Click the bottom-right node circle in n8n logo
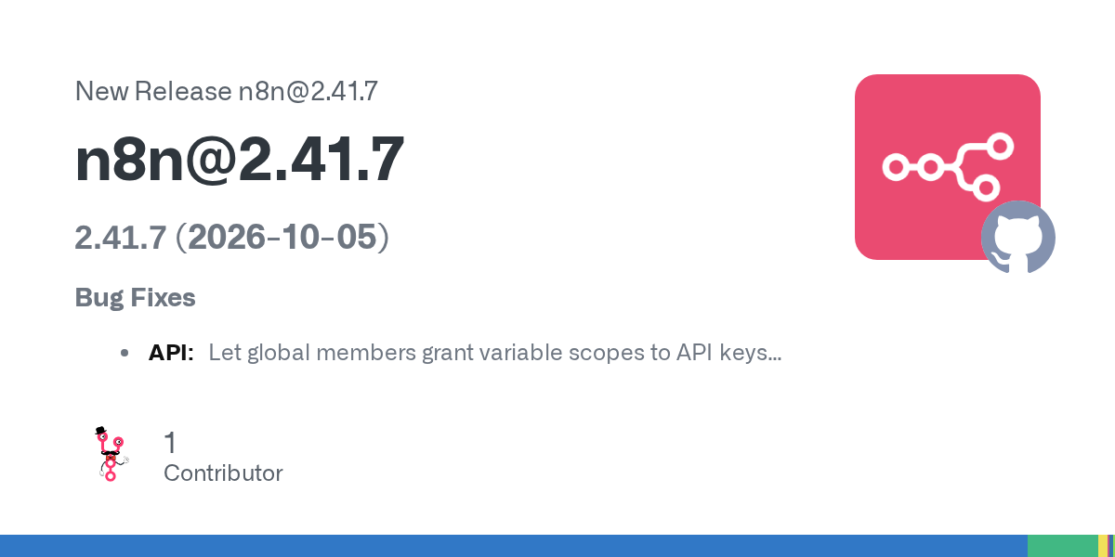This screenshot has width=1115, height=557. click(986, 188)
